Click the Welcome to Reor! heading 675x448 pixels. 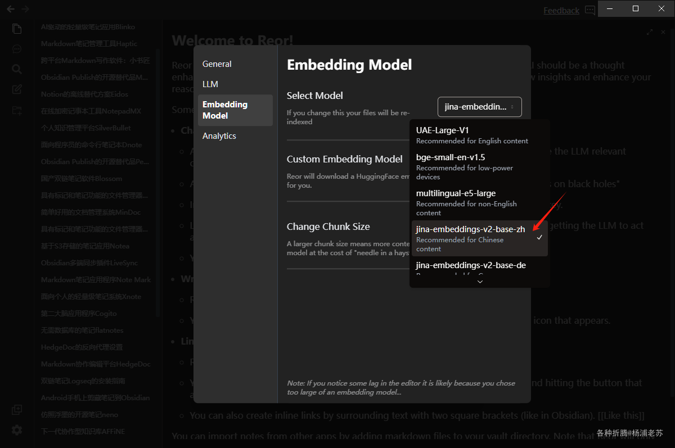(x=232, y=40)
